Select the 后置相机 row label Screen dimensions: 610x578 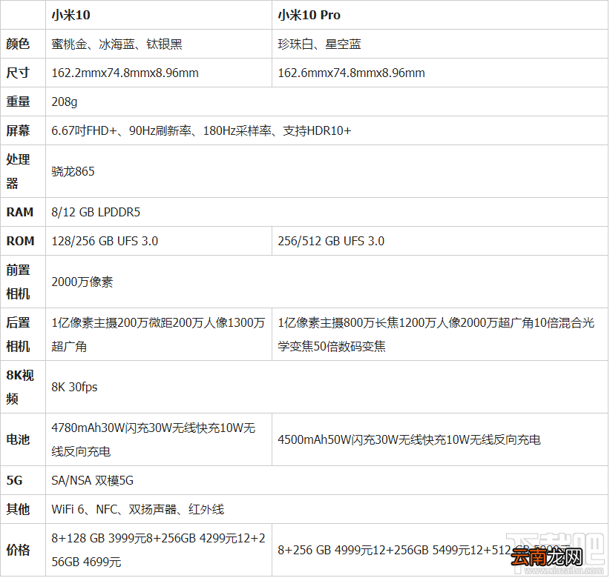(x=18, y=334)
